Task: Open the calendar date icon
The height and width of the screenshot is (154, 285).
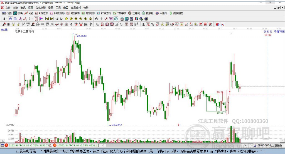Action: point(122,19)
